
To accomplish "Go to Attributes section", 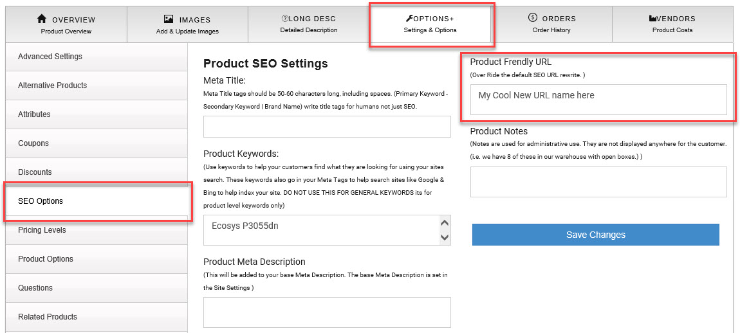I will [34, 114].
